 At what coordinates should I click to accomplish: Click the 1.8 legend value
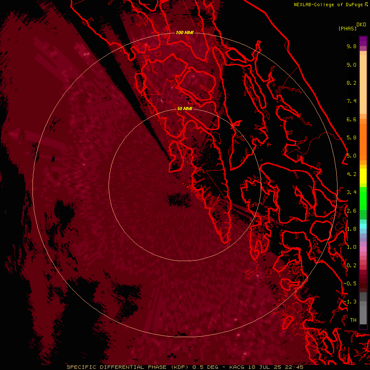(351, 229)
